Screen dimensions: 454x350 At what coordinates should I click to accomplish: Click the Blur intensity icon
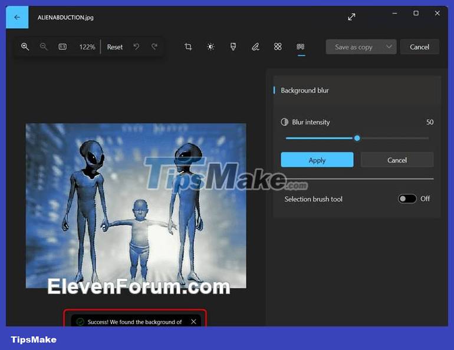tap(285, 122)
